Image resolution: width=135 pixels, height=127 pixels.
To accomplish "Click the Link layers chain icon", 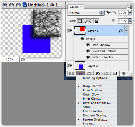I will coord(71,74).
